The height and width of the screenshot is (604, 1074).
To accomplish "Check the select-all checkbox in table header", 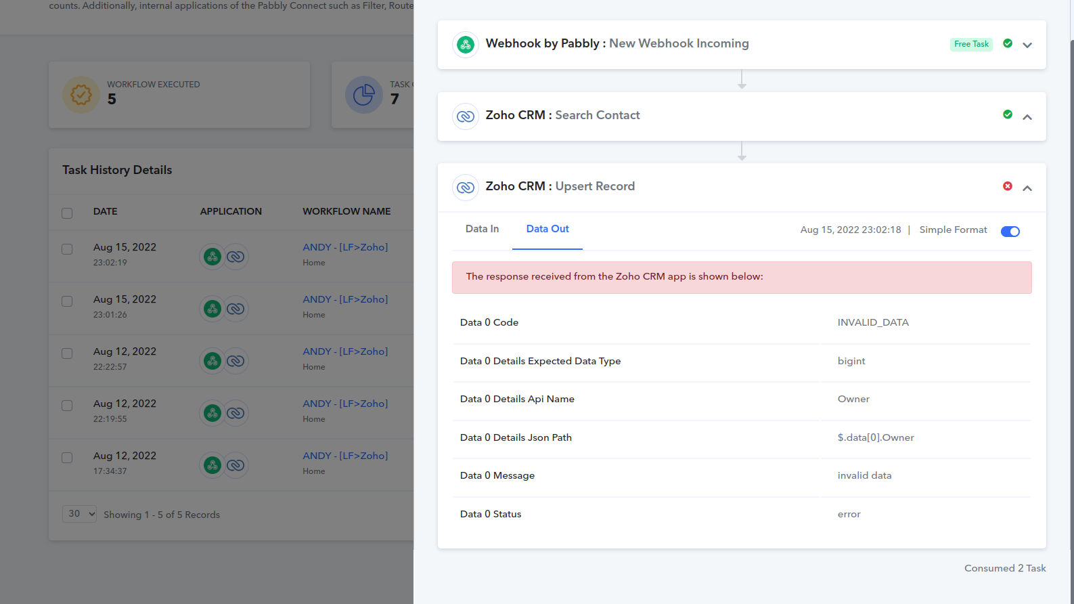I will click(67, 213).
